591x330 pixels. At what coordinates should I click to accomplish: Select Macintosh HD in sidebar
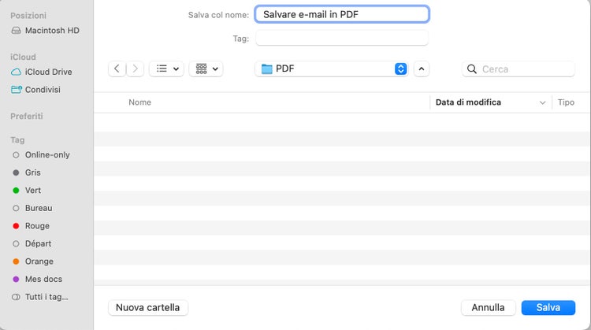click(51, 31)
